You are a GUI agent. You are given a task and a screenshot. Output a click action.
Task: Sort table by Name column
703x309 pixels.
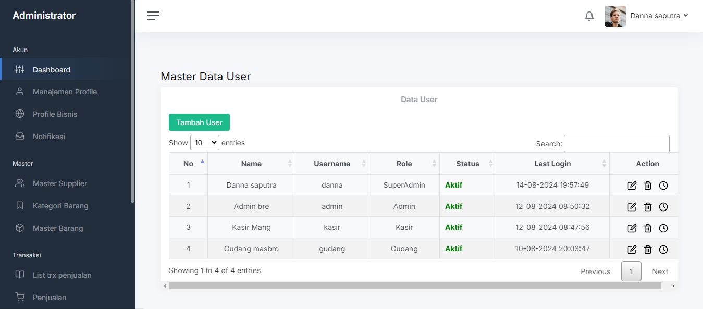pos(251,164)
